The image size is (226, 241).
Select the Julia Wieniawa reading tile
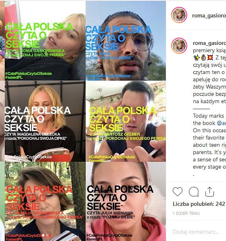[x=126, y=201]
